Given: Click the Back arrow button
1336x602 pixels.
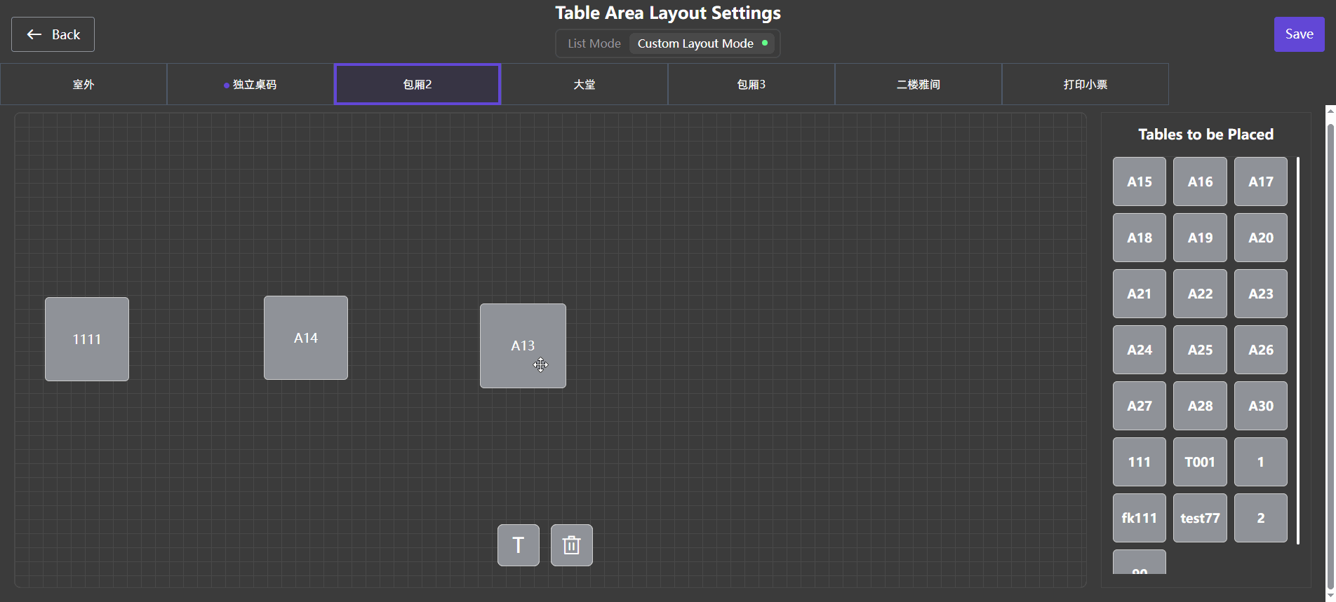Looking at the screenshot, I should [x=53, y=34].
